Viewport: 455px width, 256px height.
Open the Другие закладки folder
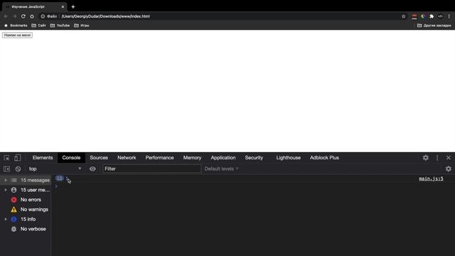pos(434,26)
